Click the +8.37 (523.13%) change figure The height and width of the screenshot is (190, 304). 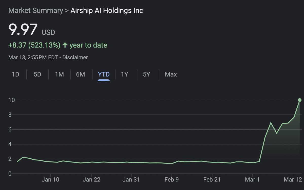(x=34, y=45)
